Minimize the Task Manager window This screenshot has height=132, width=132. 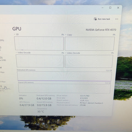coord(103,8)
